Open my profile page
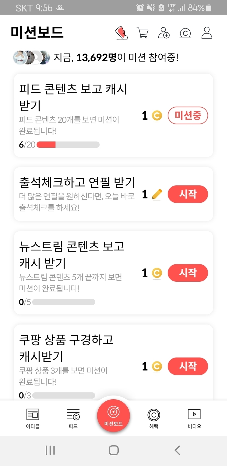This screenshot has height=466, width=227. pos(207,33)
